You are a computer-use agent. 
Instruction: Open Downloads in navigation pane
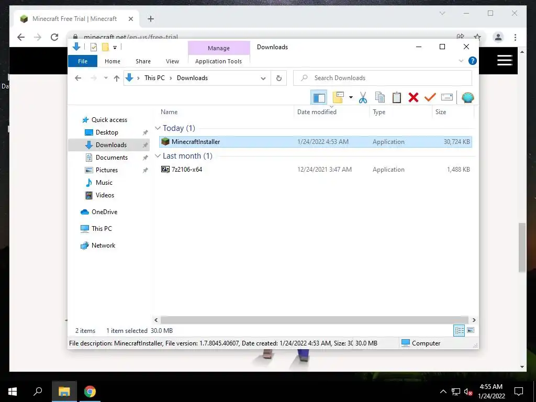click(111, 145)
